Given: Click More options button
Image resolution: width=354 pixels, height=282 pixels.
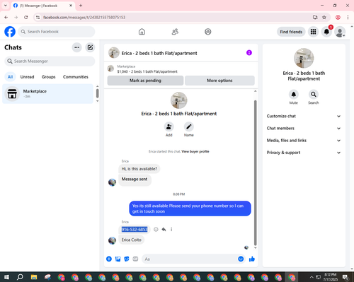Looking at the screenshot, I should (219, 81).
